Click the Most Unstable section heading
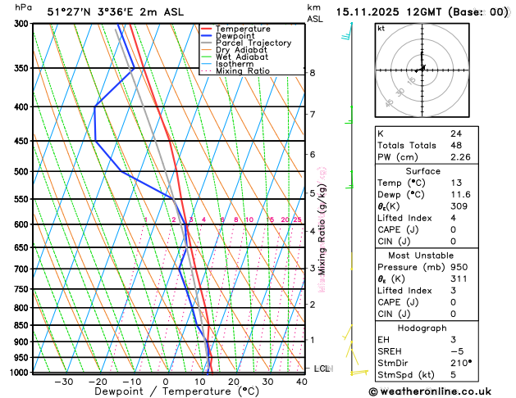 [421, 256]
